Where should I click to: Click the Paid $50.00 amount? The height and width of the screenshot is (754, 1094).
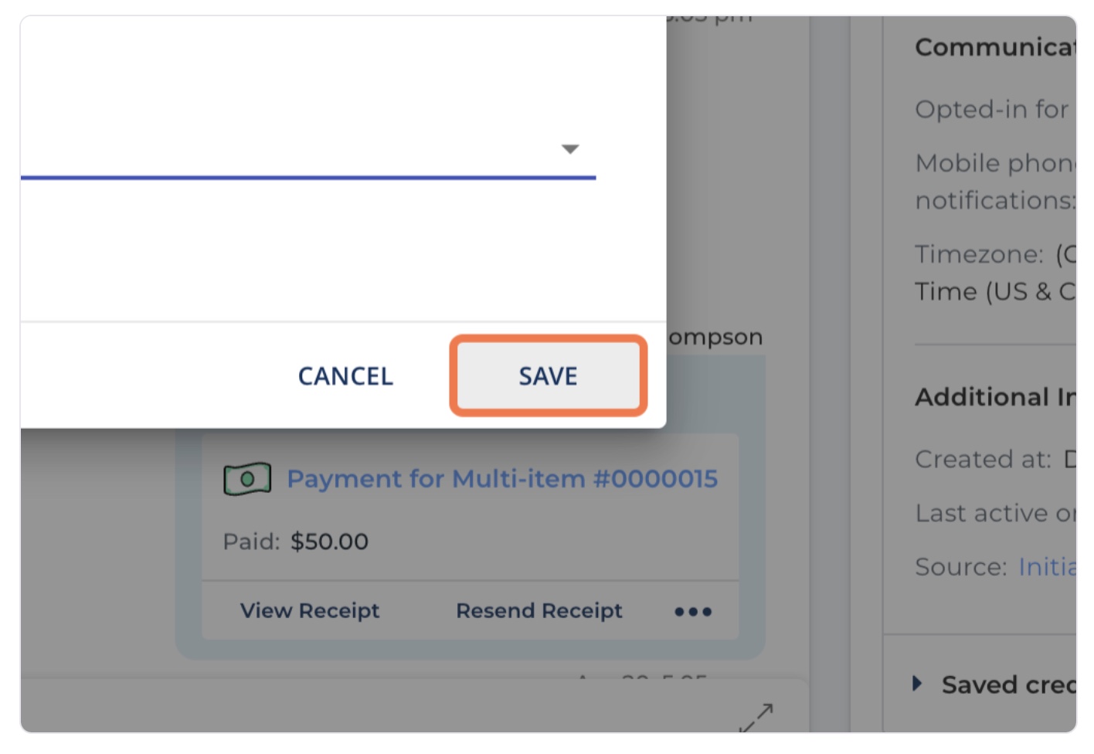tap(329, 542)
